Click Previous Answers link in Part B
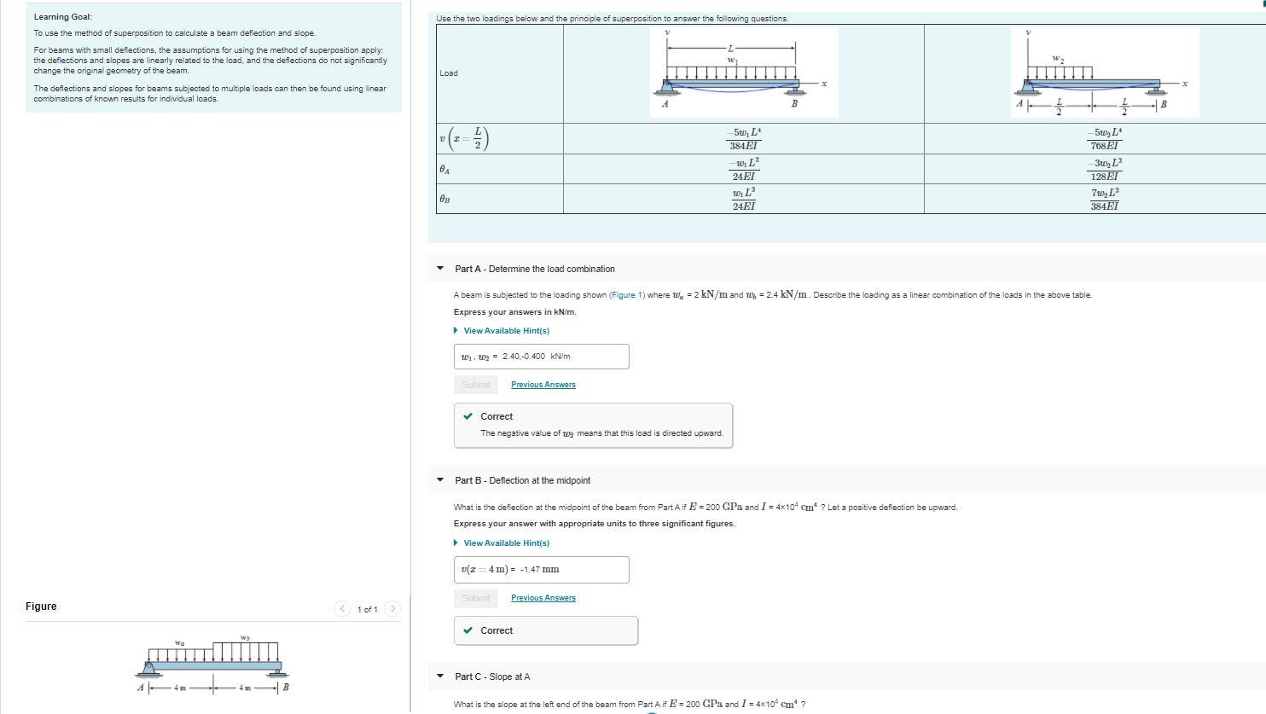The height and width of the screenshot is (714, 1266). 543,598
